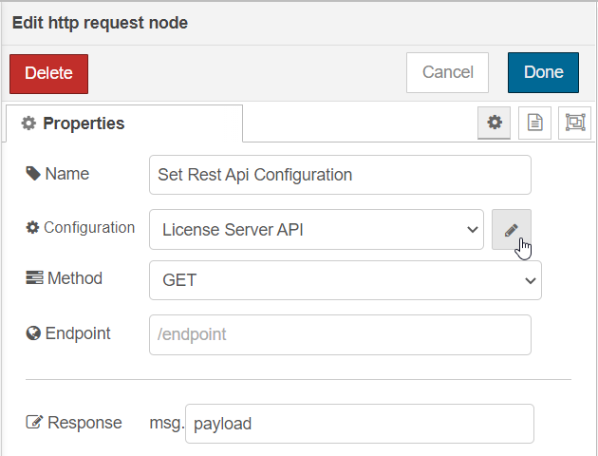
Task: Click the Edit http request node title
Action: 100,23
